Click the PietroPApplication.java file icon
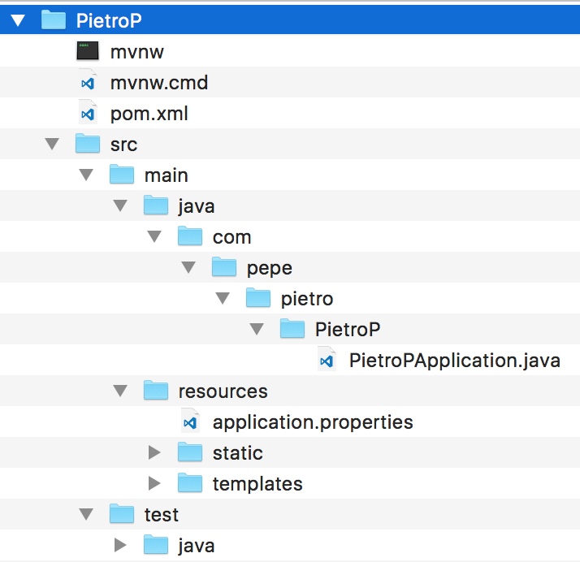 326,361
